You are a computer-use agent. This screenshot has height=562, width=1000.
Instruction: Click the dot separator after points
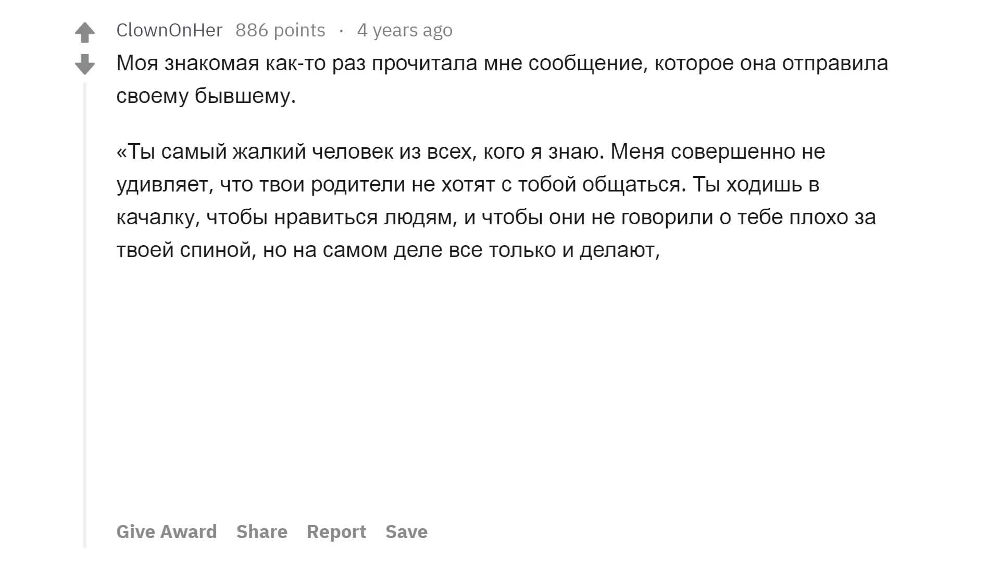click(341, 31)
